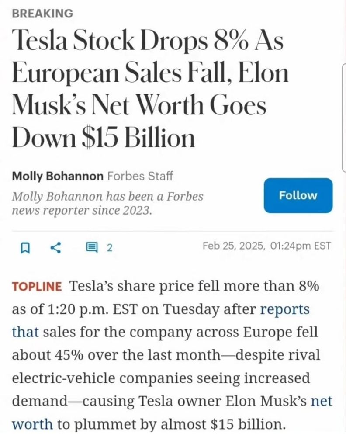This screenshot has height=437, width=346.
Task: Click the Feb 25, 2025 timestamp
Action: click(267, 246)
